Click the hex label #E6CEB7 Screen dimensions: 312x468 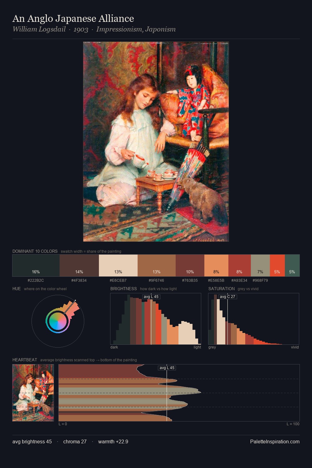coord(118,280)
